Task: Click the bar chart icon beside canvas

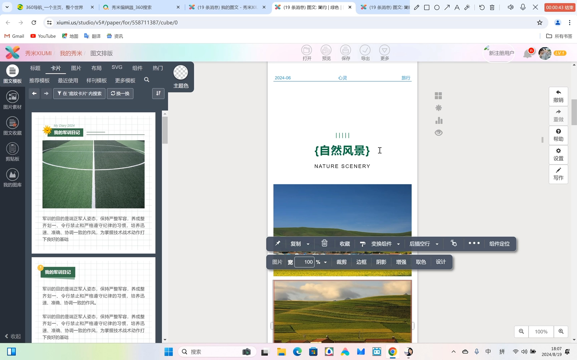Action: (439, 120)
